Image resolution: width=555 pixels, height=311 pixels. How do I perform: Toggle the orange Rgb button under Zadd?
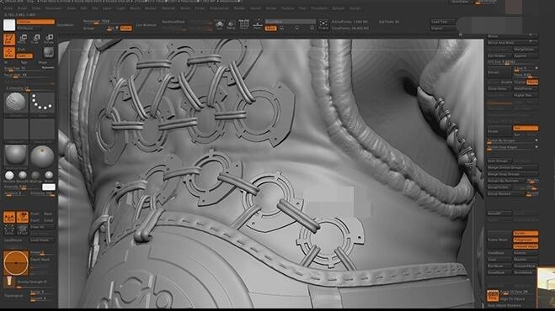(x=24, y=55)
